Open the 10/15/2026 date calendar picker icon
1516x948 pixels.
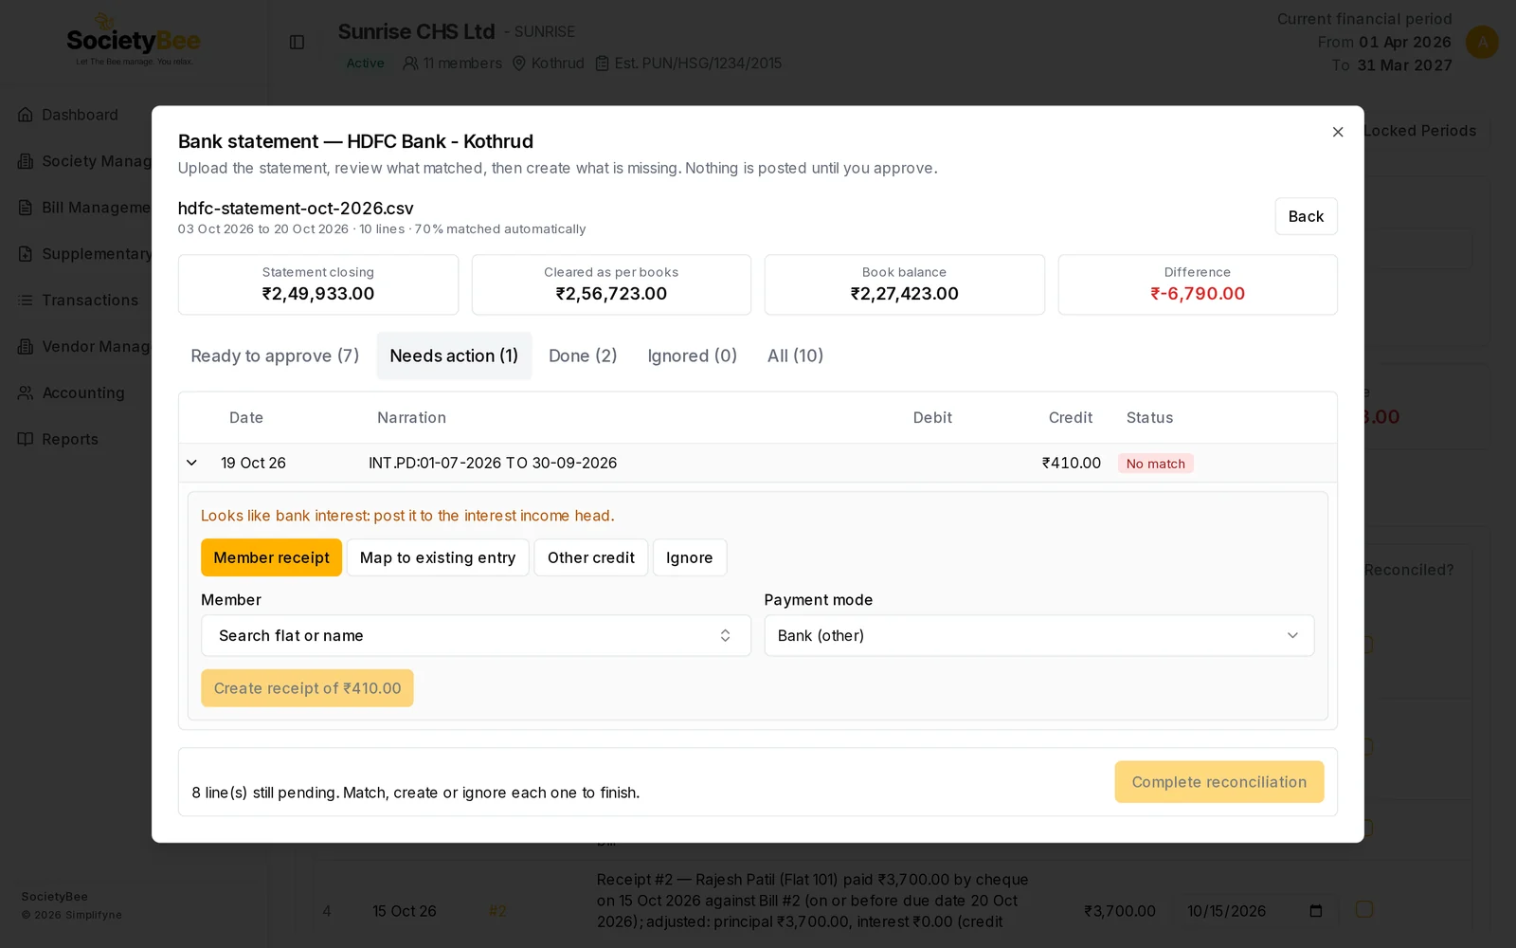(x=1315, y=911)
